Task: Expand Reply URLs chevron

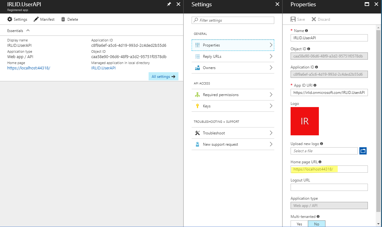Action: pyautogui.click(x=271, y=57)
